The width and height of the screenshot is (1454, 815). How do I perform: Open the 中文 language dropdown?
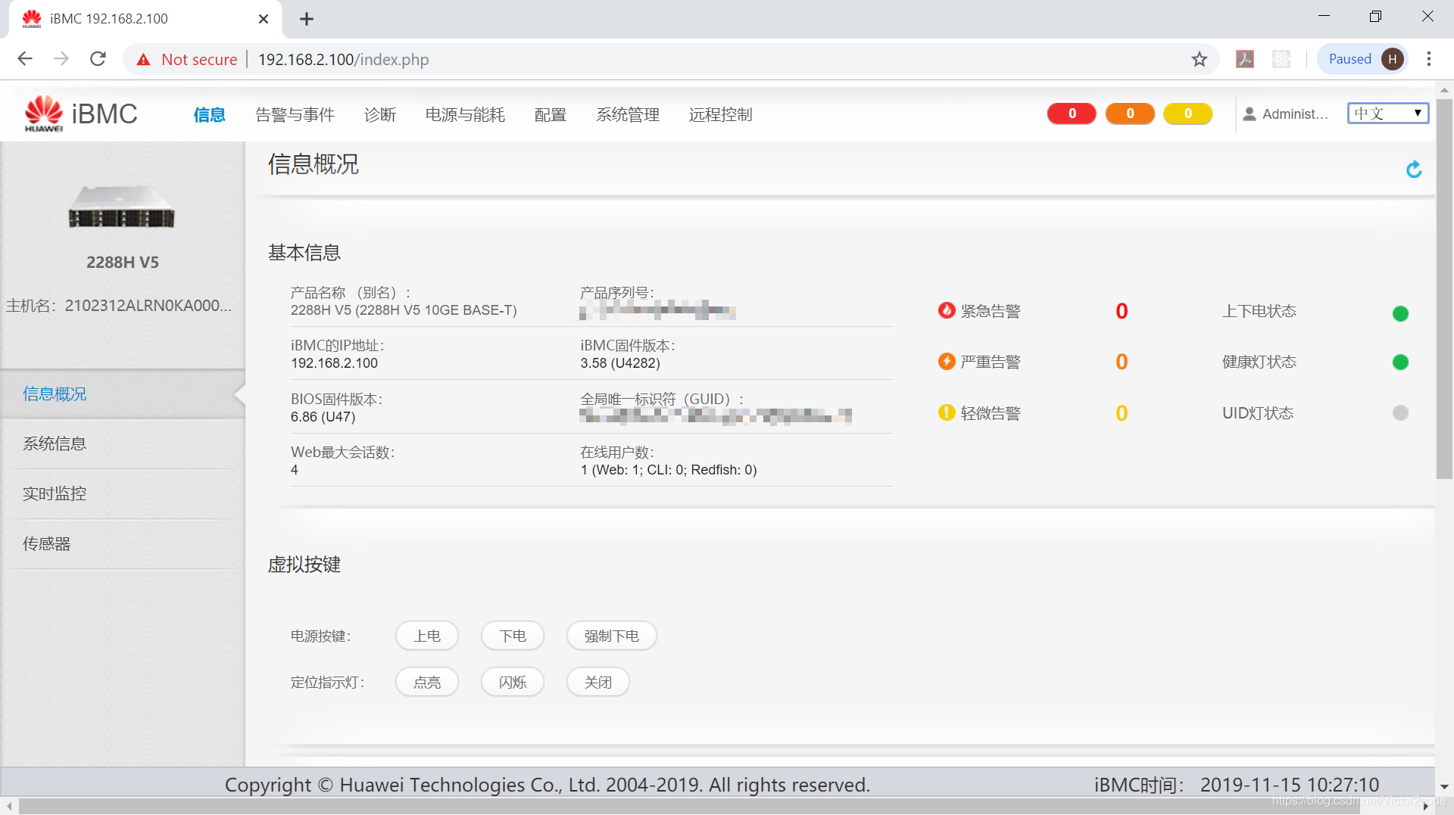1388,114
